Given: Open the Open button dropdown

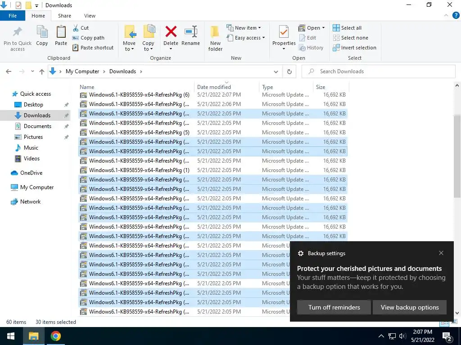Looking at the screenshot, I should click(x=323, y=28).
